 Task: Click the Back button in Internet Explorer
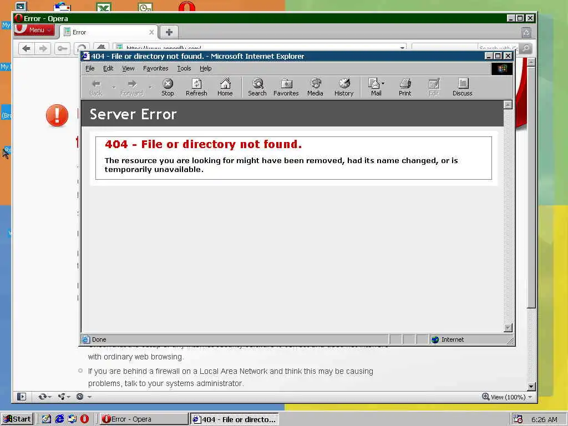tap(95, 87)
